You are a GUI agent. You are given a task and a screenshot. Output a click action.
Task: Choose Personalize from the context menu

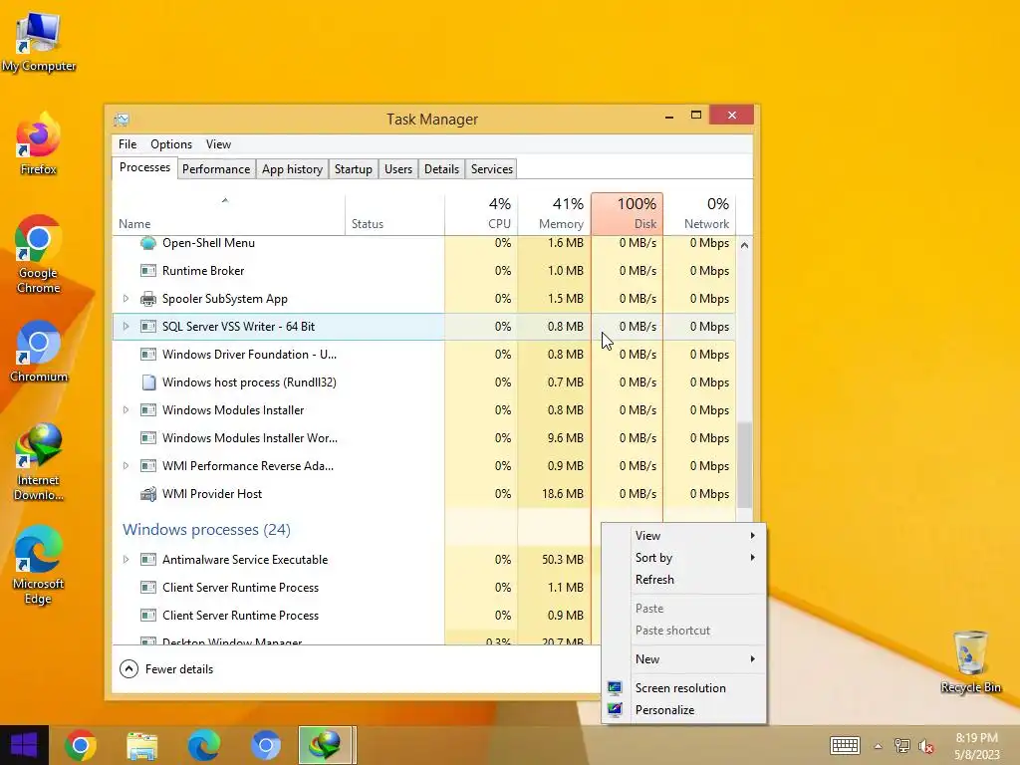pos(664,710)
